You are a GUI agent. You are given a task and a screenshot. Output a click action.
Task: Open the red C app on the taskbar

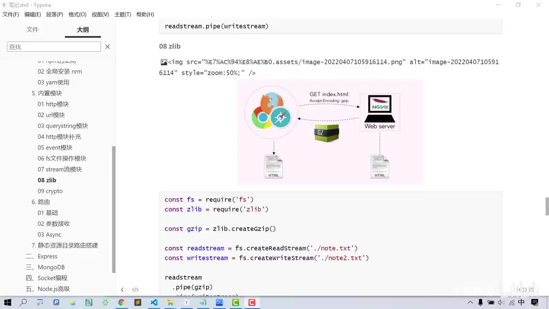point(252,303)
